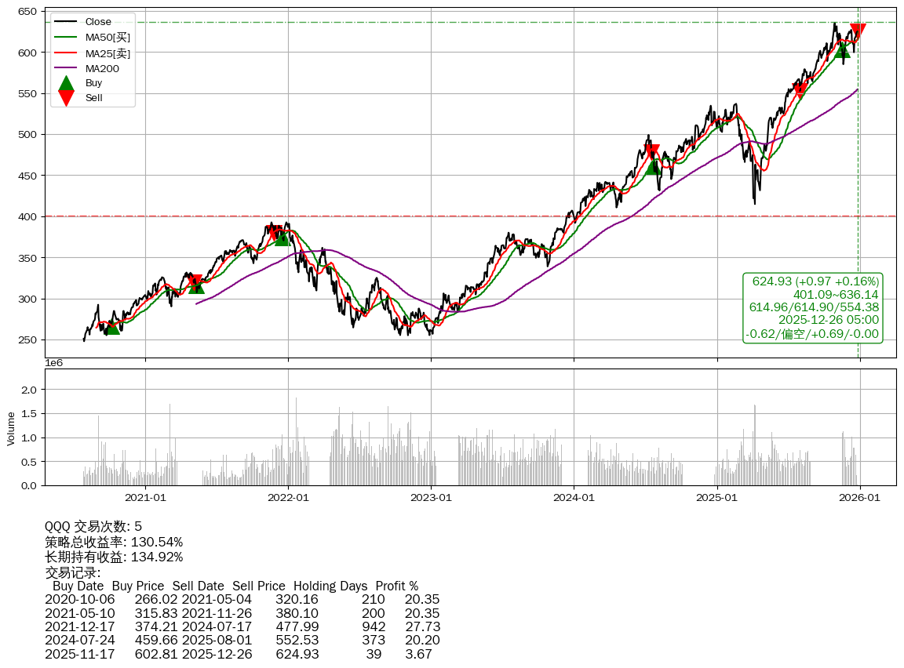Select the red sell marker near 550 in 2025
The image size is (904, 668).
[800, 90]
